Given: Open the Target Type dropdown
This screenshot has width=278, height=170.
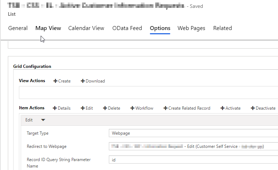Looking at the screenshot, I should click(193, 133).
